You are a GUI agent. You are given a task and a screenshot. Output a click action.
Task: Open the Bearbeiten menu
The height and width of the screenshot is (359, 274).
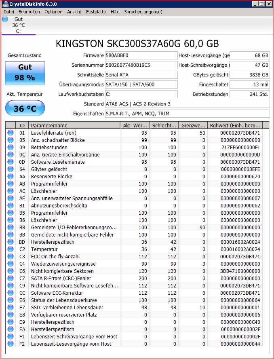pos(29,12)
